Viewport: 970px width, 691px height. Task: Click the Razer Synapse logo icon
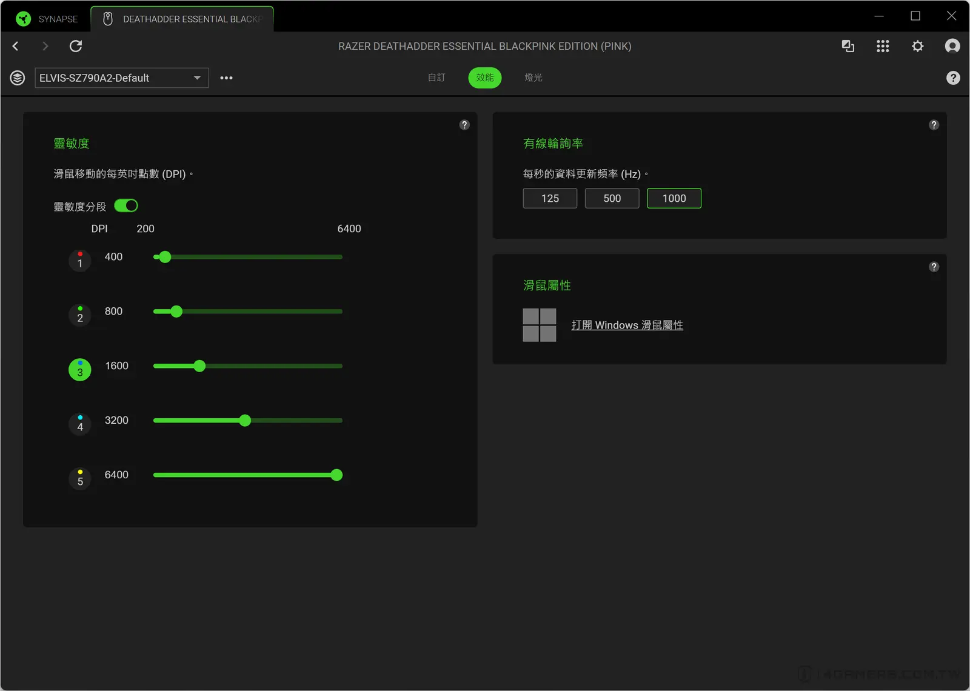(x=24, y=19)
